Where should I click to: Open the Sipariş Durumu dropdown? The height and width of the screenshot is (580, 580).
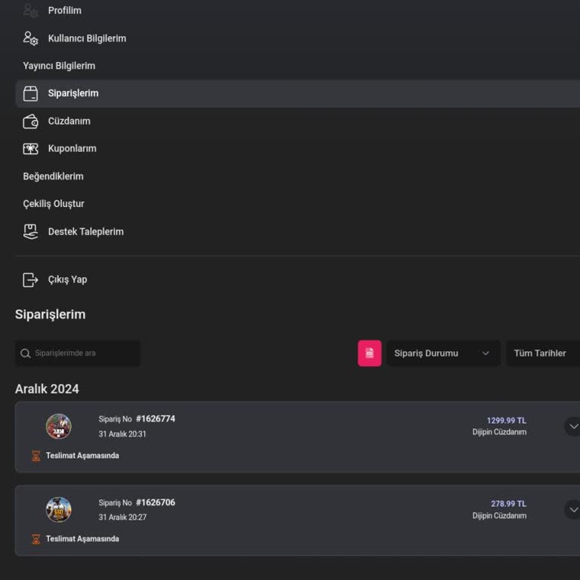pos(443,353)
